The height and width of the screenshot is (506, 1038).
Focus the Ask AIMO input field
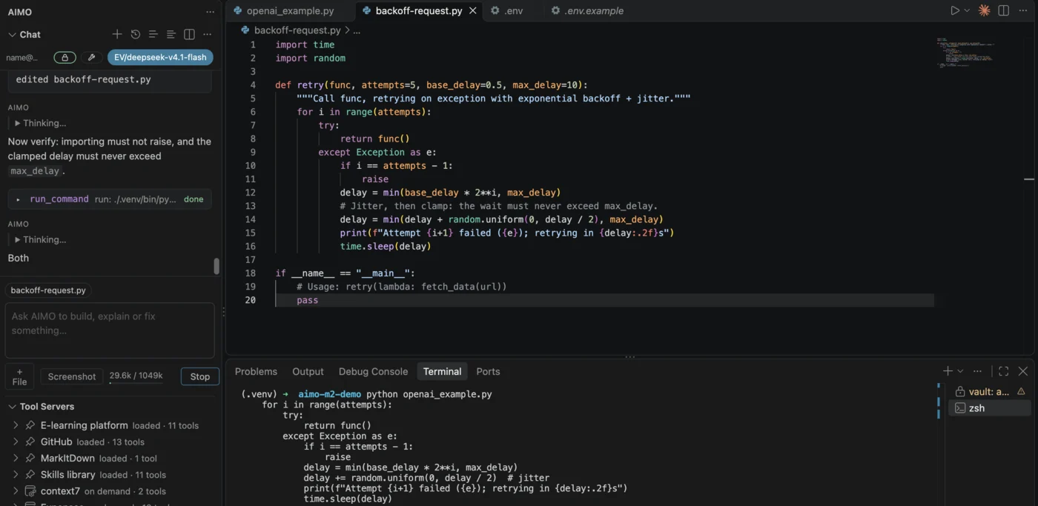[110, 330]
